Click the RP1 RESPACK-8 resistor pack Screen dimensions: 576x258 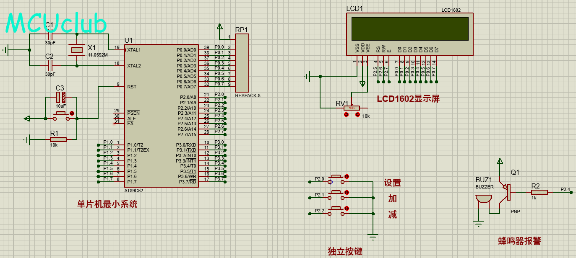tap(242, 63)
